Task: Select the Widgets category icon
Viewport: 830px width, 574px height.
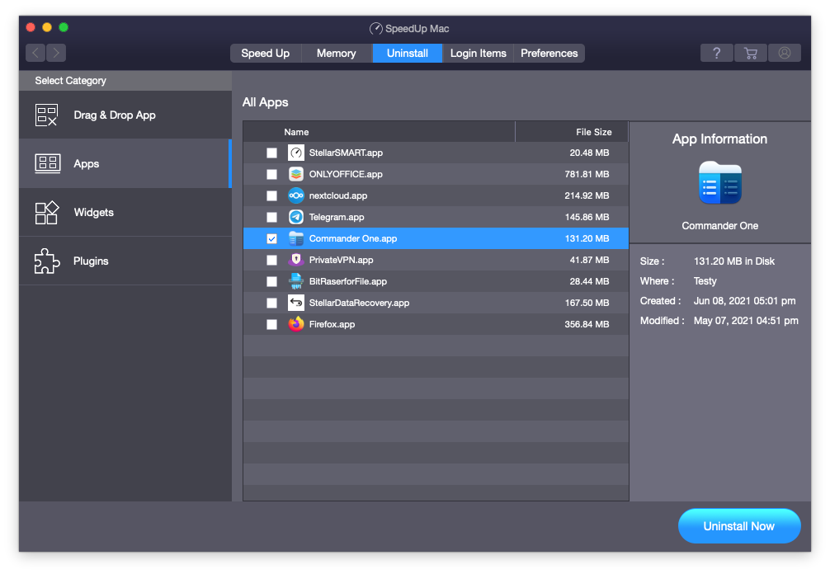Action: [x=47, y=212]
